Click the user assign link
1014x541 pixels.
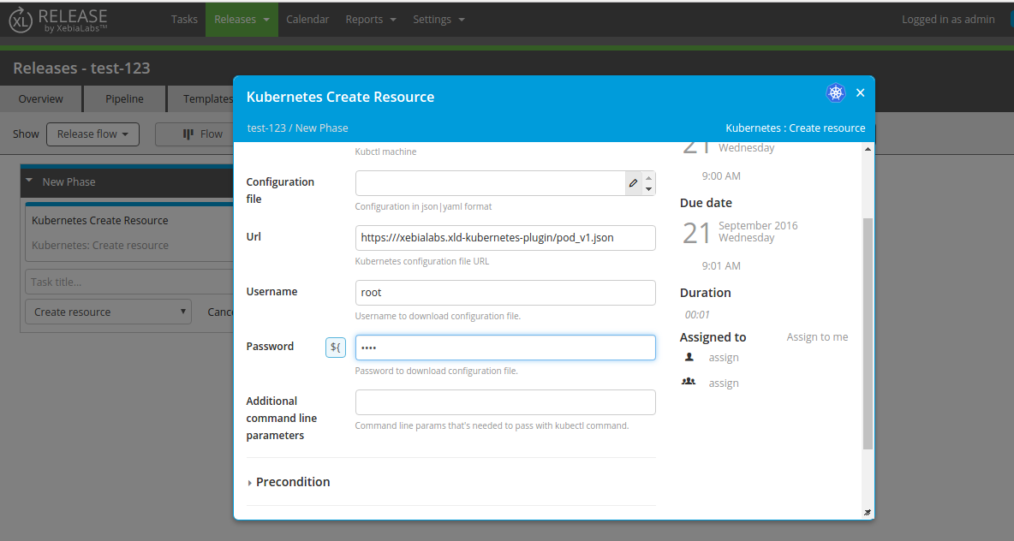(x=723, y=358)
